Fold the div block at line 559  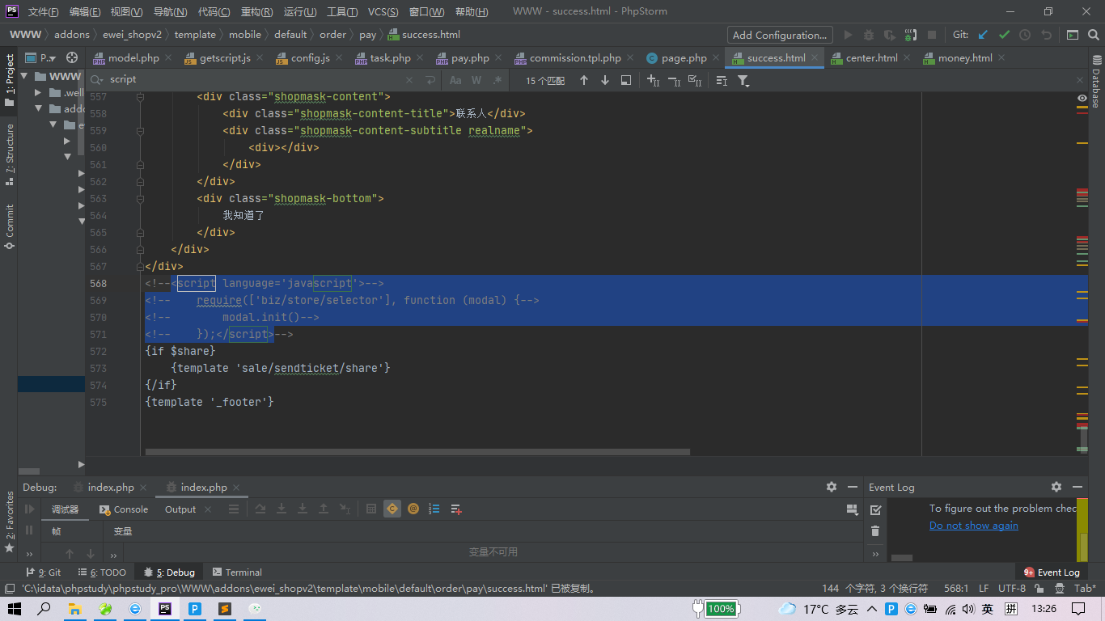coord(140,130)
